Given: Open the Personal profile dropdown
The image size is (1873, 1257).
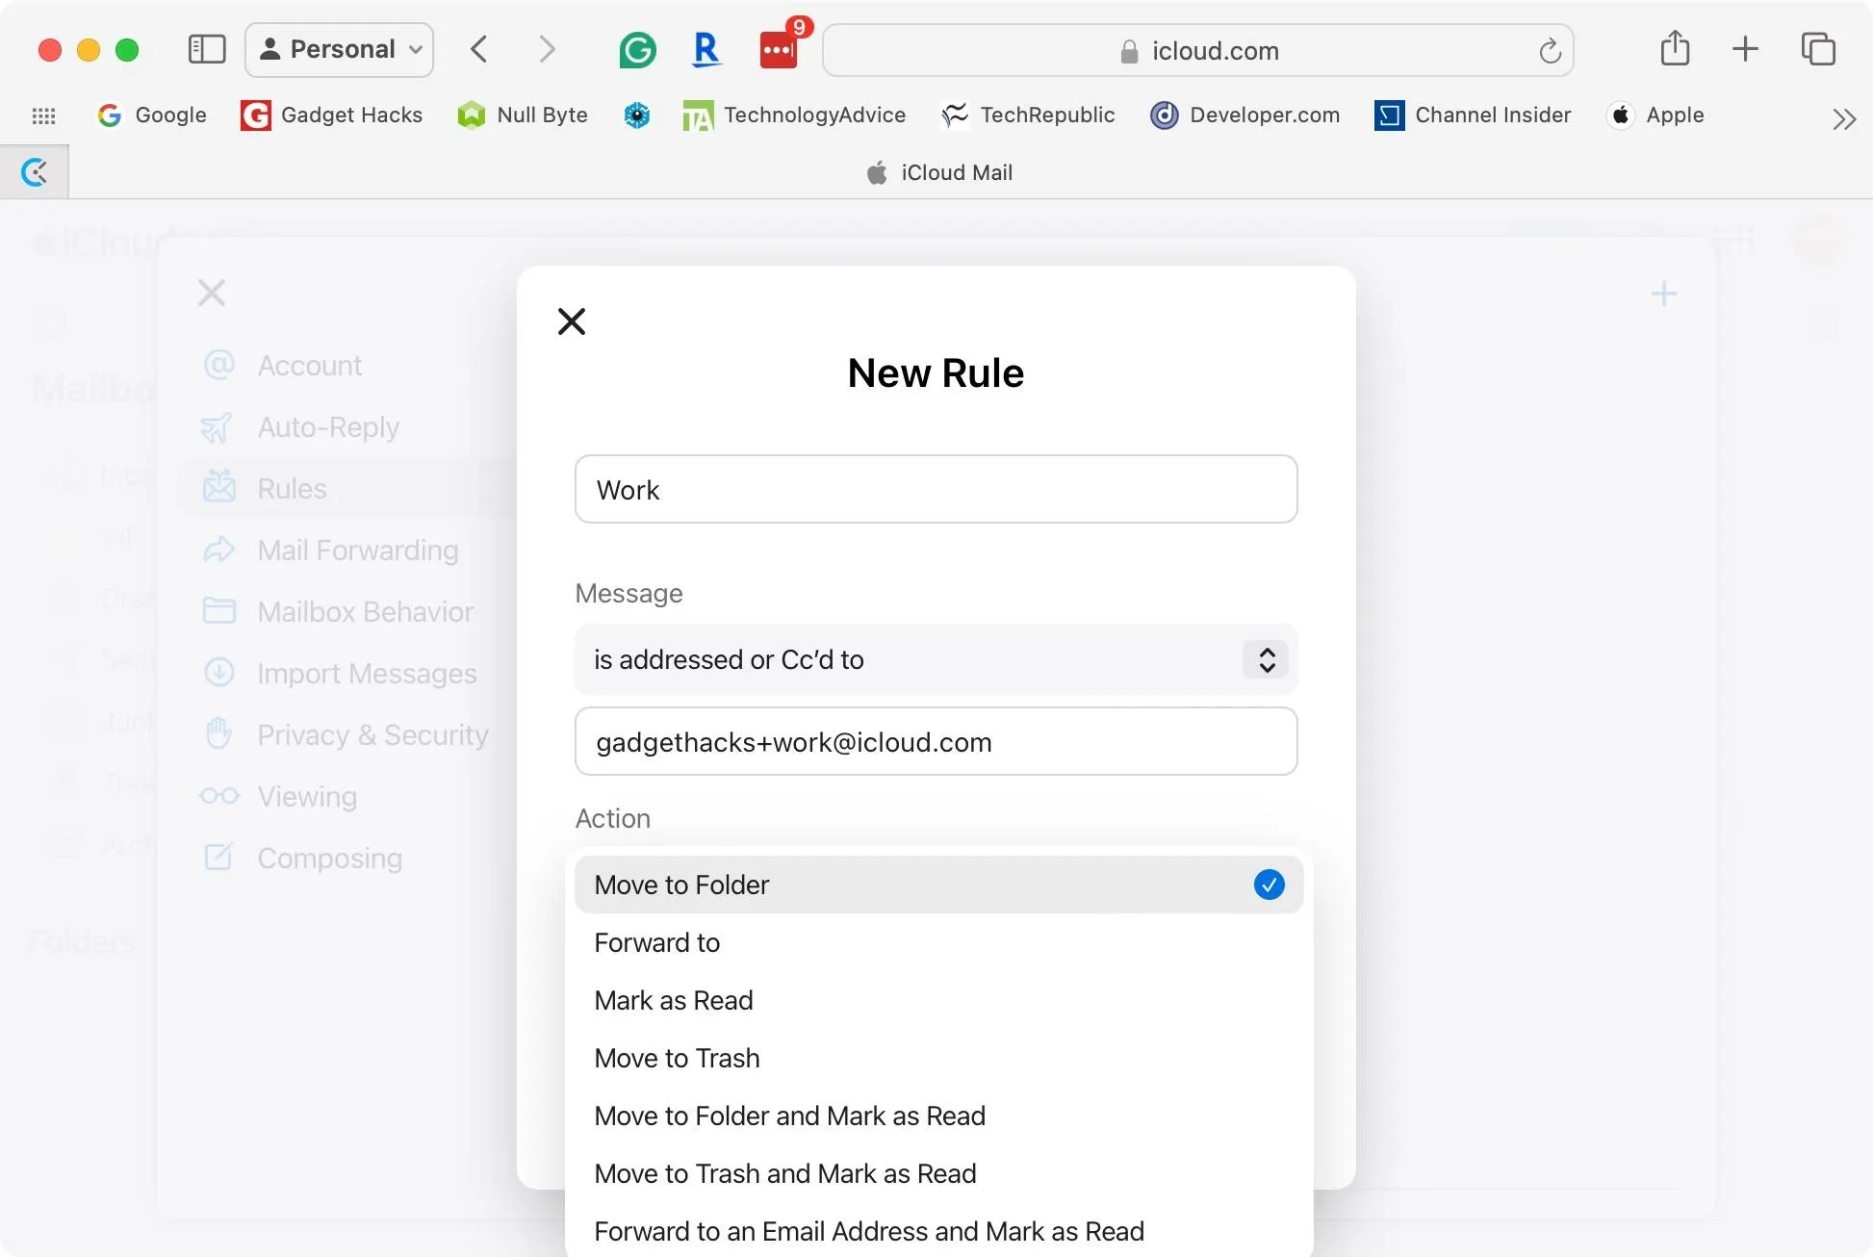Looking at the screenshot, I should pyautogui.click(x=340, y=49).
